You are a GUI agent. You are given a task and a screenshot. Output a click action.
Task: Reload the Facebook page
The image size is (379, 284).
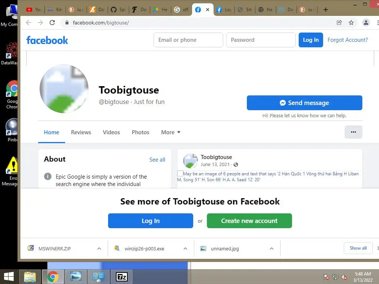(52, 23)
